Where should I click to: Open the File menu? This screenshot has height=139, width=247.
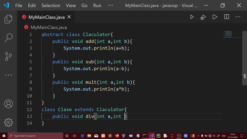(x=19, y=5)
